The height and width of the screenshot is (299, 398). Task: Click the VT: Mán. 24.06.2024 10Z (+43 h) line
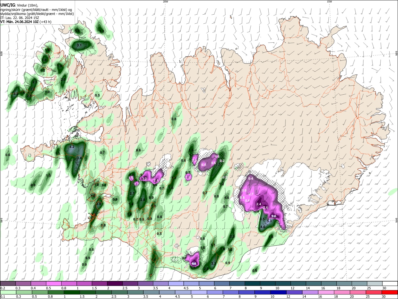click(26, 22)
